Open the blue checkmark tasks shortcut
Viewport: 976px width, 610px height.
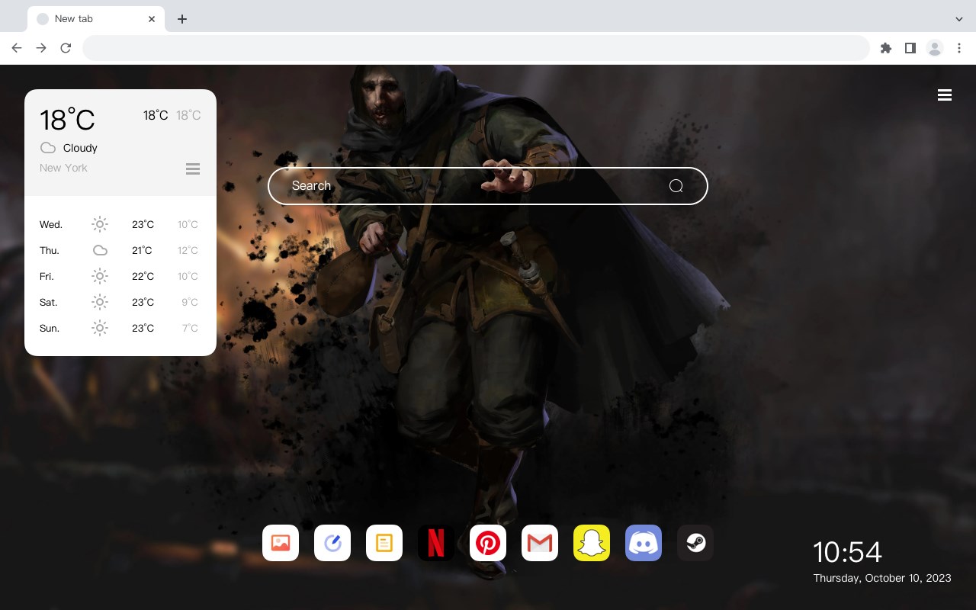pyautogui.click(x=332, y=543)
